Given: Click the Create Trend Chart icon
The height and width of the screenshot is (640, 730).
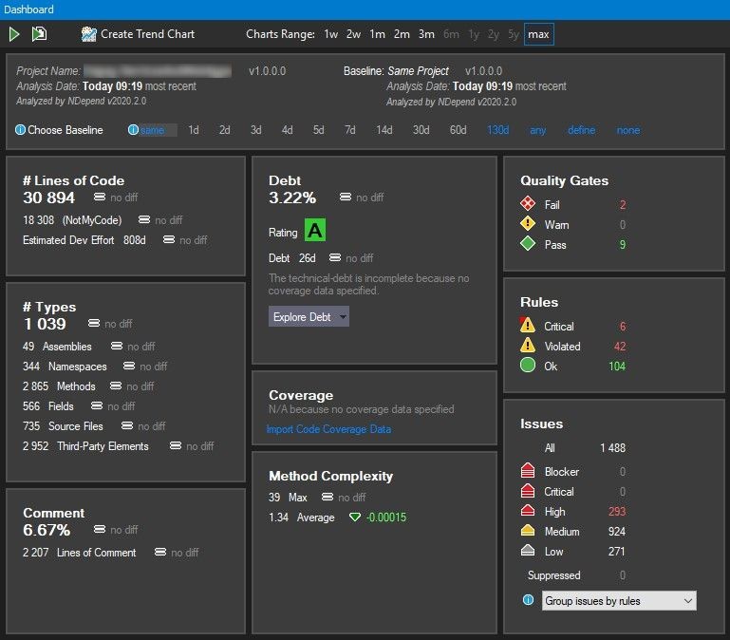Looking at the screenshot, I should [x=89, y=34].
